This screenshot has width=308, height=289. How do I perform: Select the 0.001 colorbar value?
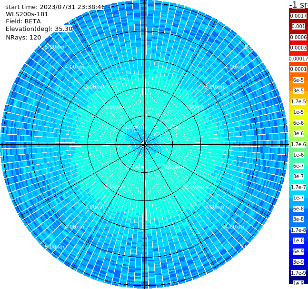(x=298, y=26)
